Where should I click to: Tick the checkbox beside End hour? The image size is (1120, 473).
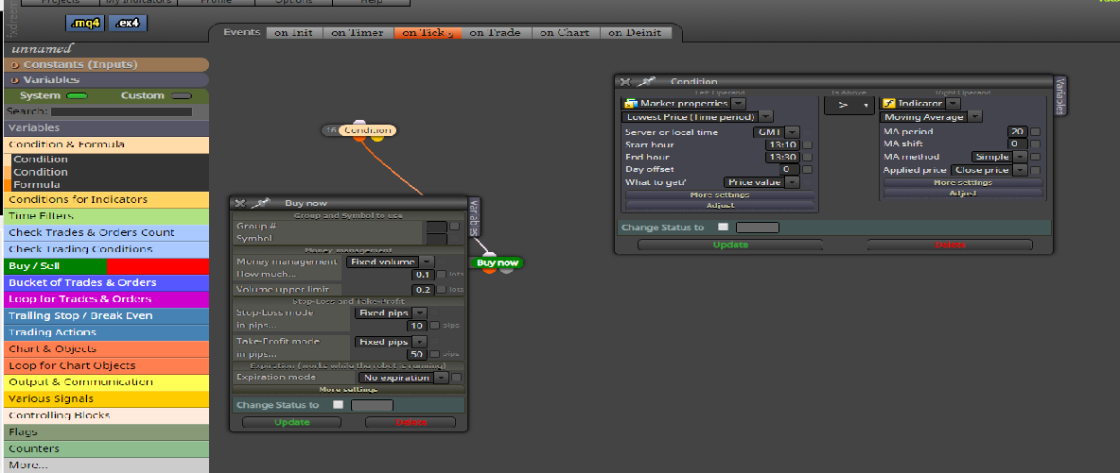pos(807,157)
